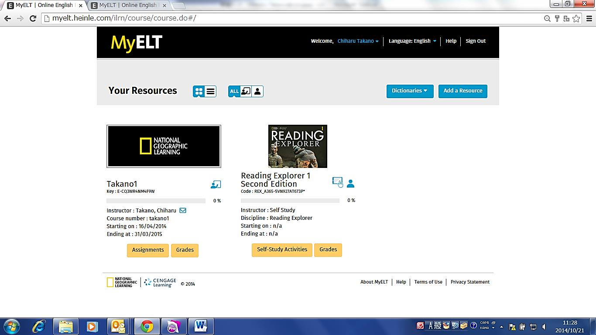Open the Help link in the footer
This screenshot has width=596, height=335.
coord(401,282)
